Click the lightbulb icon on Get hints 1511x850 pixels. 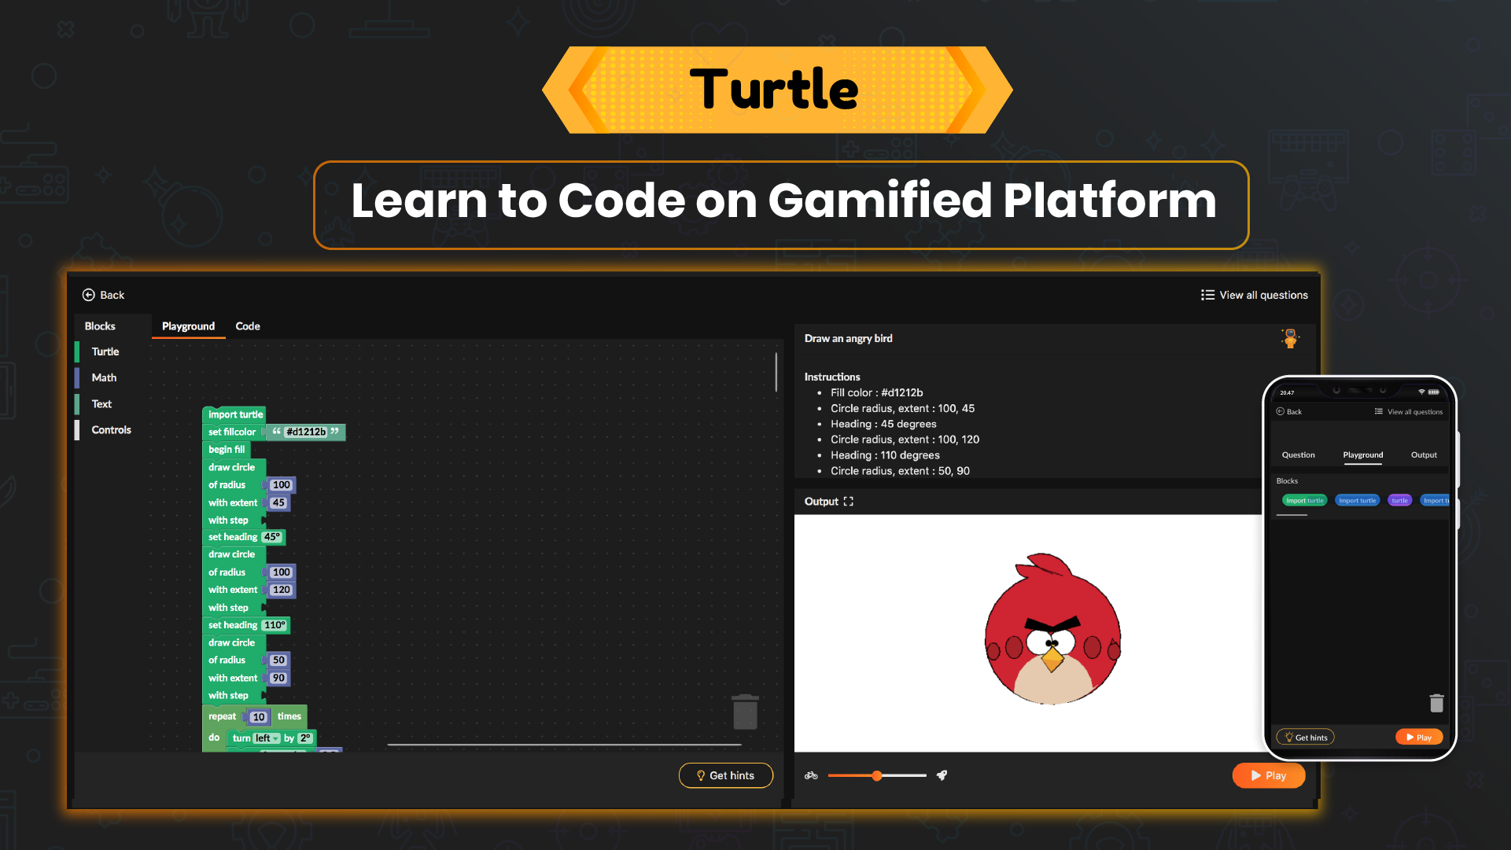701,775
